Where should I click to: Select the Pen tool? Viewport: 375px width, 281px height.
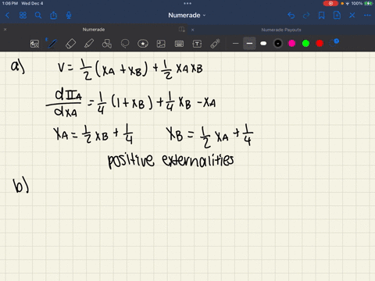(52, 44)
